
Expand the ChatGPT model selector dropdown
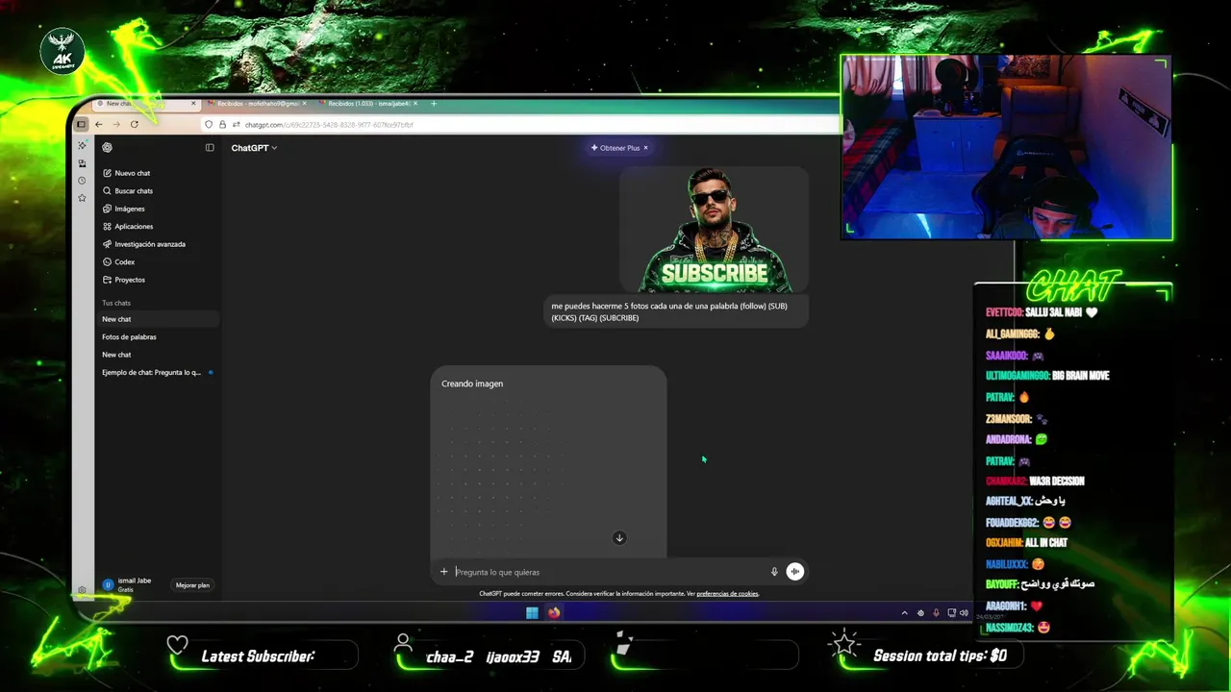[x=254, y=148]
